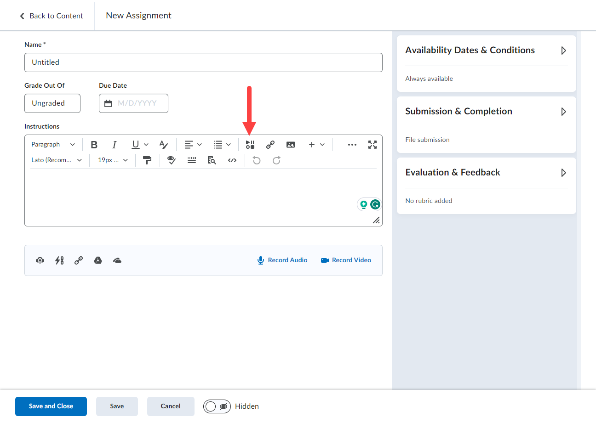Click the Ungraded grade button
The image size is (596, 423).
tap(52, 103)
